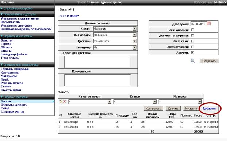Viewport: 227px width, 141px height.
Task: Click the total 25000 in footer row
Action: (x=198, y=132)
